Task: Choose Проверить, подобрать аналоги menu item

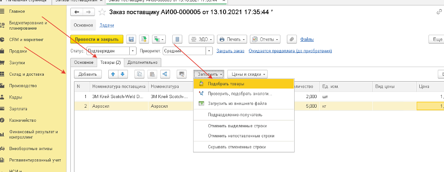Action: [244, 94]
